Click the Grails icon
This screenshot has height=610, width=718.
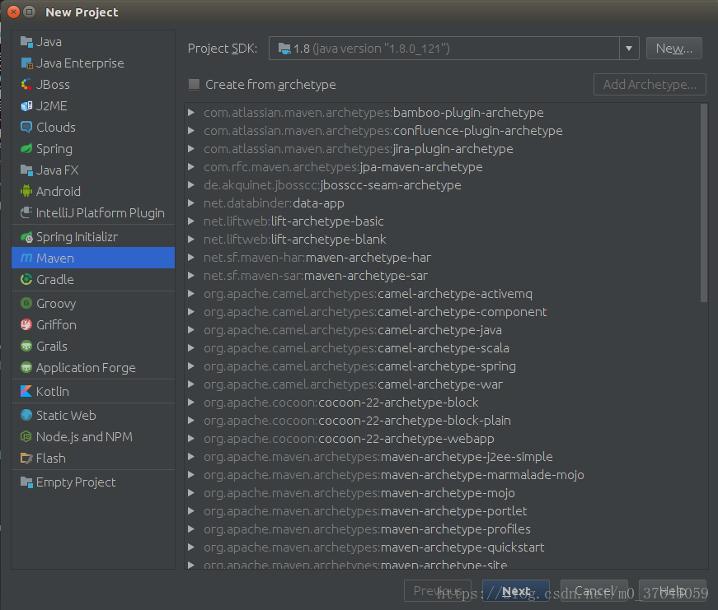coord(26,346)
